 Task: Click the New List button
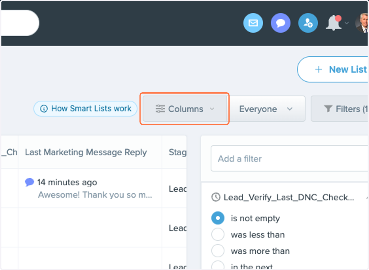pos(333,69)
